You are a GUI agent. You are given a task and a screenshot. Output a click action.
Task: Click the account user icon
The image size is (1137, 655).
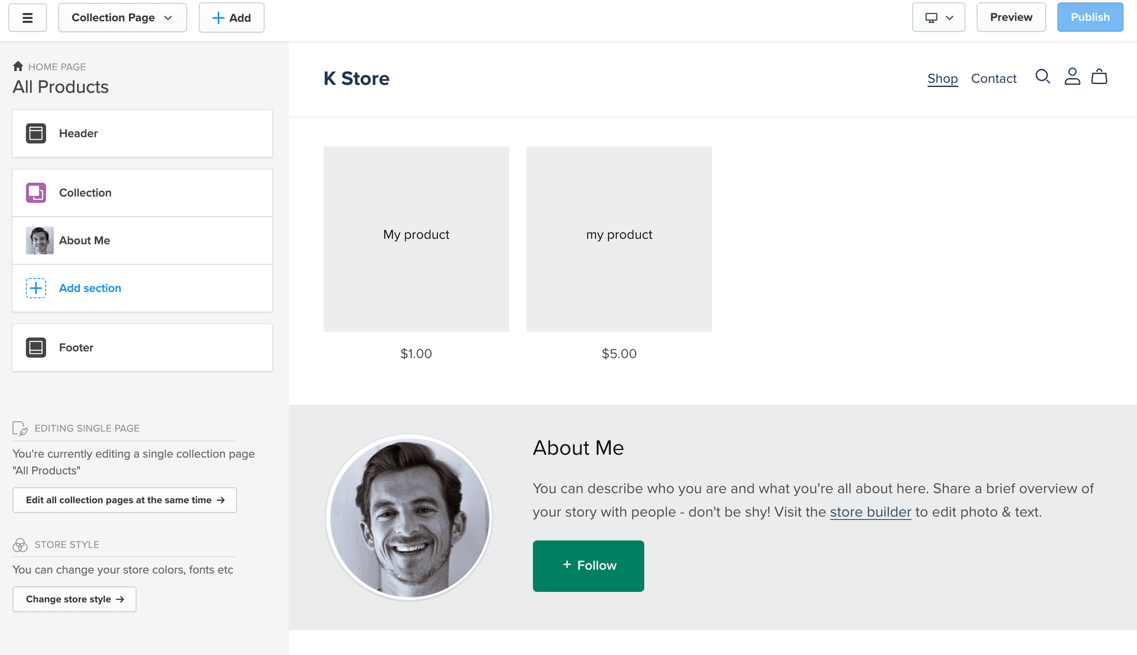(1072, 77)
